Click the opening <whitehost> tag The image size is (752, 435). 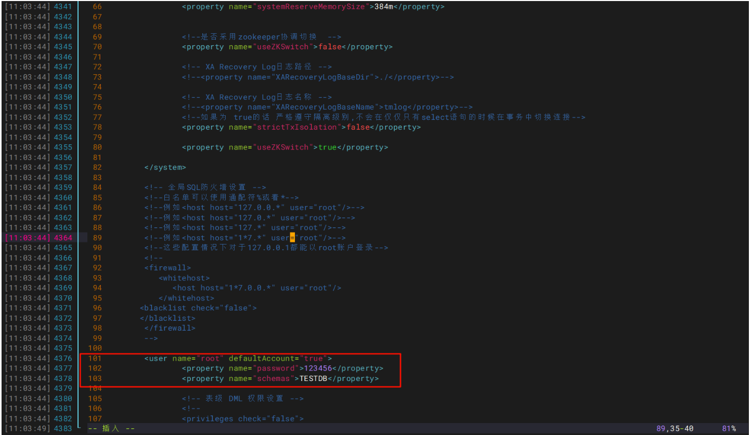coord(184,278)
